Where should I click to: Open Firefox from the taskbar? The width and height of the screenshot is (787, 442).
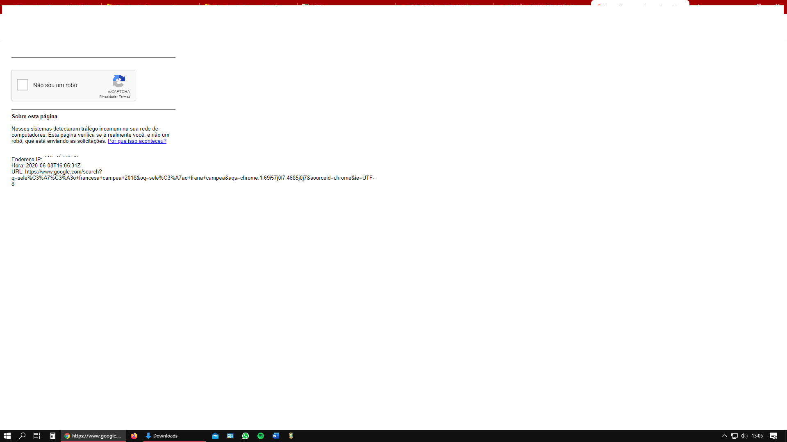click(134, 436)
